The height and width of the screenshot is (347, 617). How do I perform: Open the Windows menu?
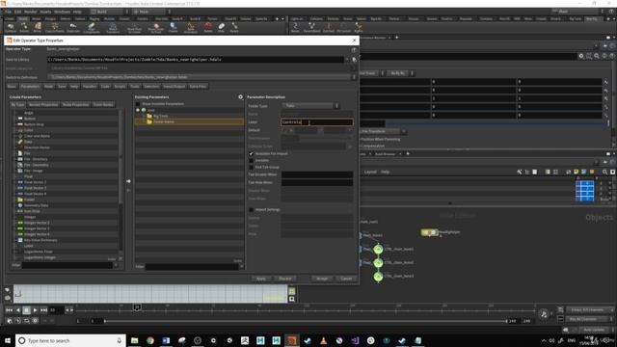point(62,12)
